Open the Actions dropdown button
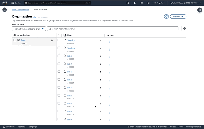This screenshot has width=204, height=129. 178,17
